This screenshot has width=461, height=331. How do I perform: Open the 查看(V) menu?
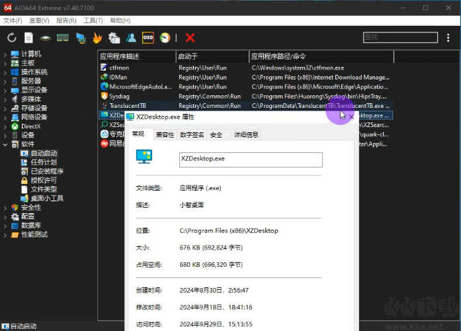pos(39,21)
